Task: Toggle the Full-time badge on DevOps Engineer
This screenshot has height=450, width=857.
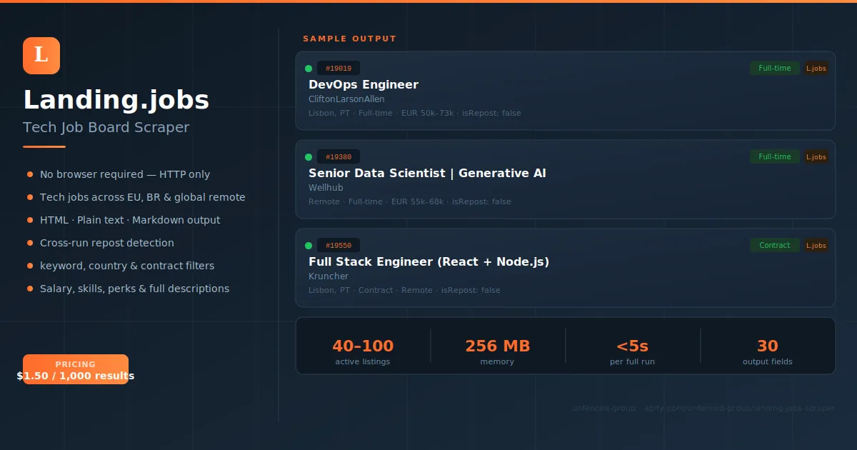Action: pos(775,68)
